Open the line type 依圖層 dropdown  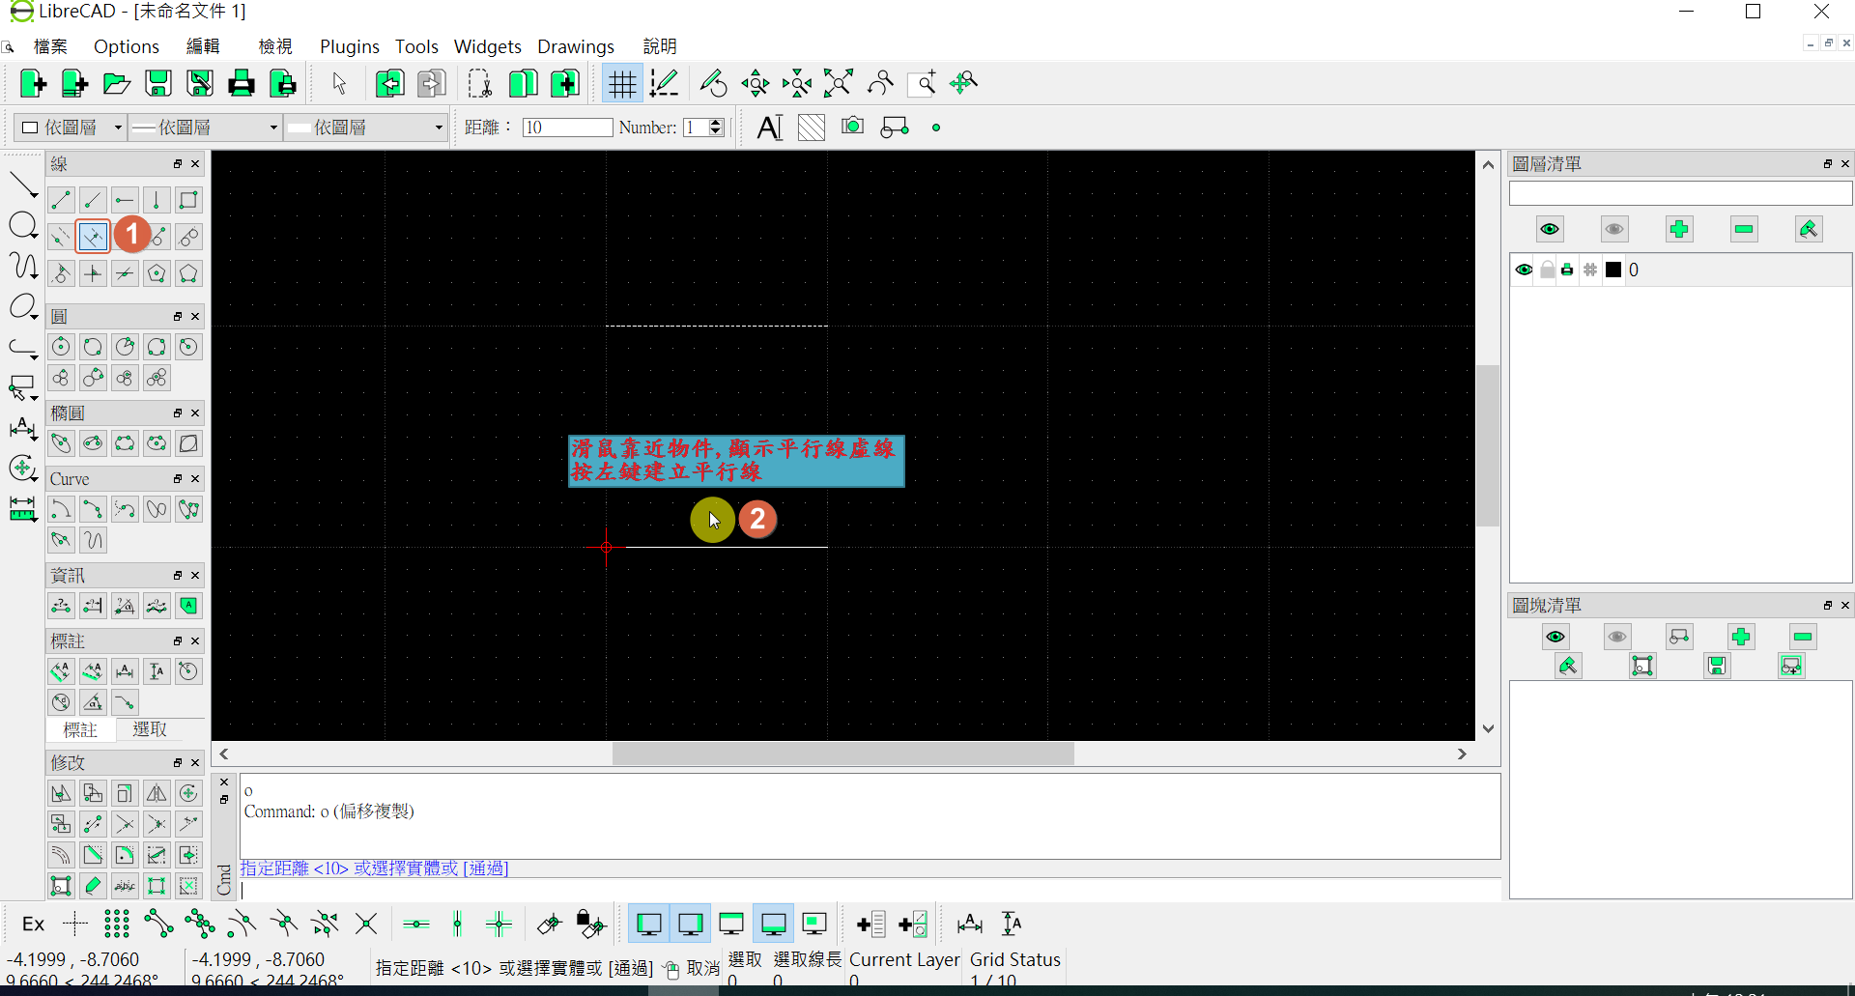tap(365, 128)
